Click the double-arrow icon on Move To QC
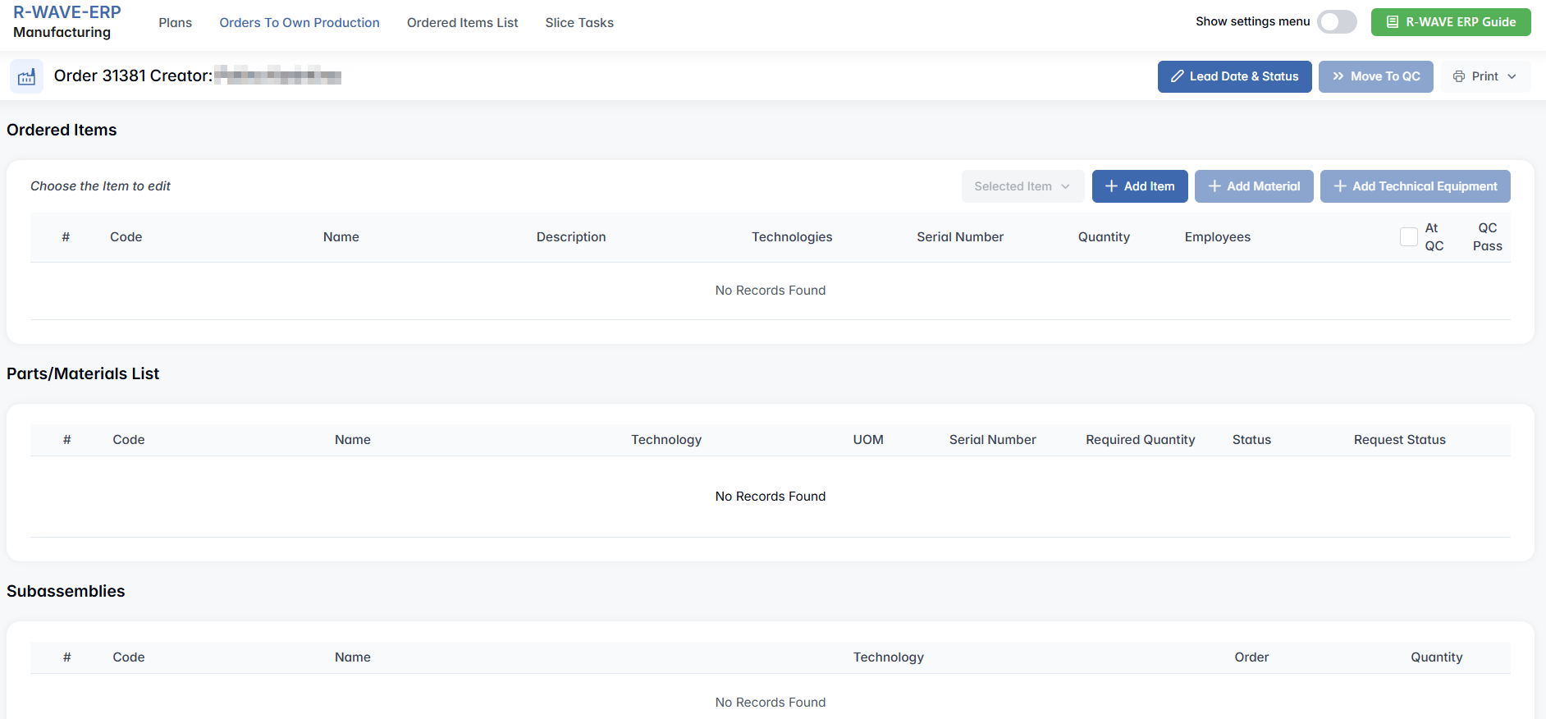 click(1338, 76)
